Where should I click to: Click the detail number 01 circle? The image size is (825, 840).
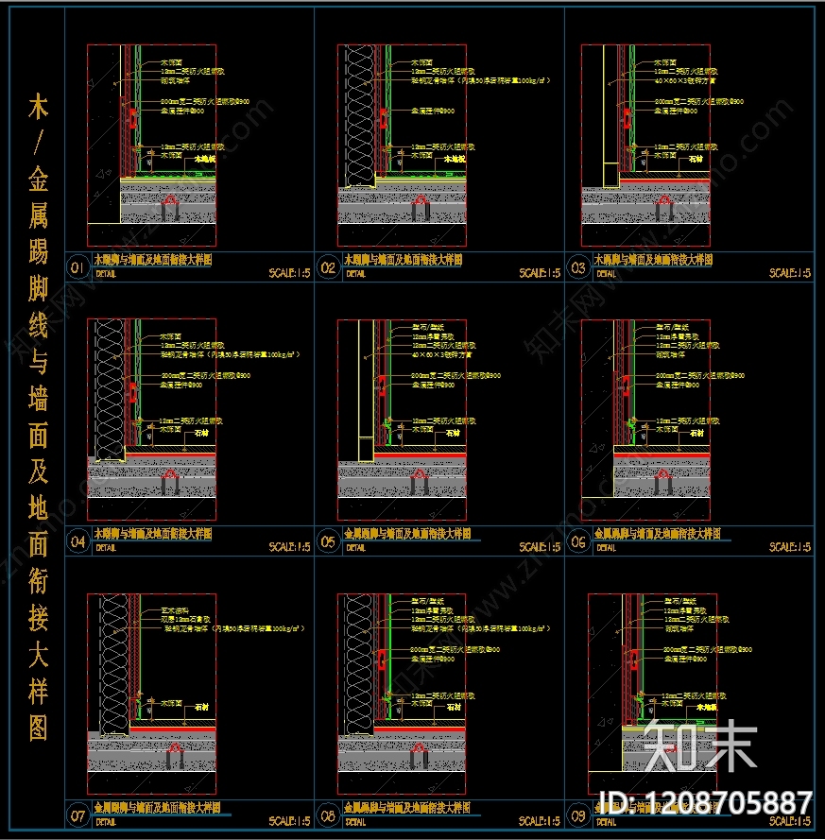point(77,267)
